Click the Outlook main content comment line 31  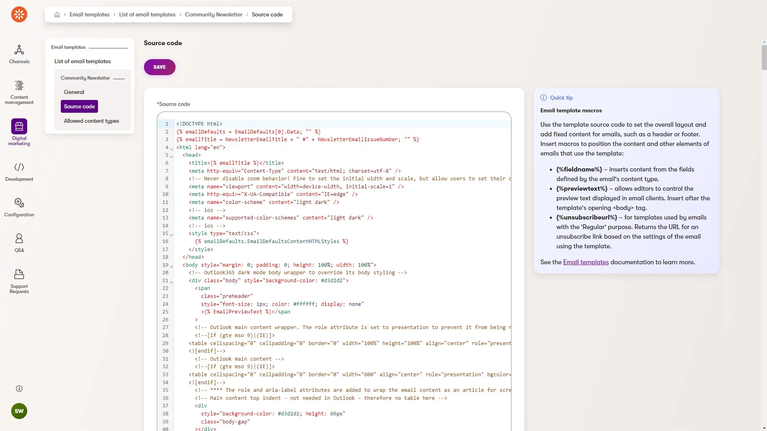click(x=239, y=359)
